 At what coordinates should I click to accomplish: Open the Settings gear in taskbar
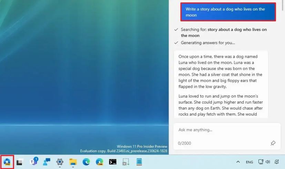[x=60, y=162]
